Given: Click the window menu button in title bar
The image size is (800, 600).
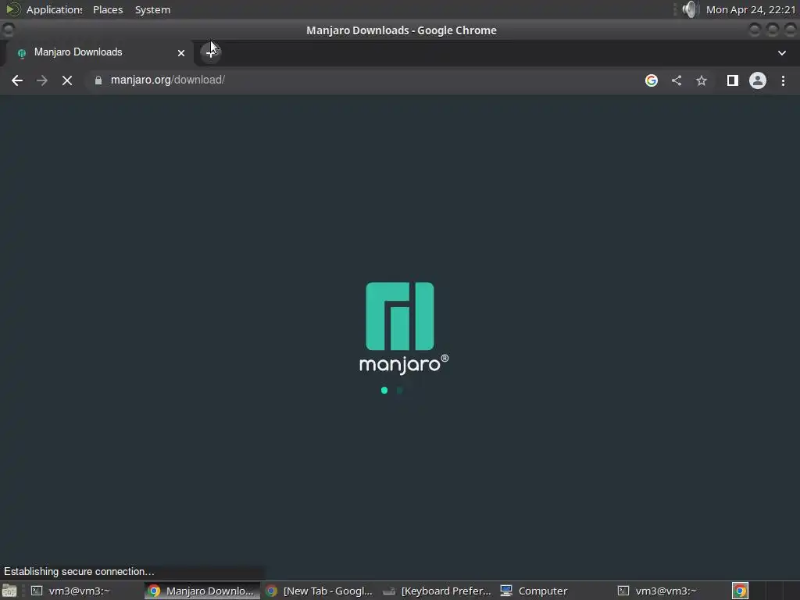Looking at the screenshot, I should 8,30.
